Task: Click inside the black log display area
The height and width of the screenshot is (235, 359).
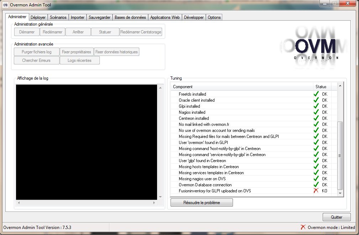Action: pos(87,142)
